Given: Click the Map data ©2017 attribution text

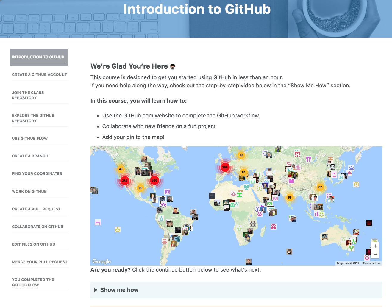Looking at the screenshot, I should pos(348,263).
